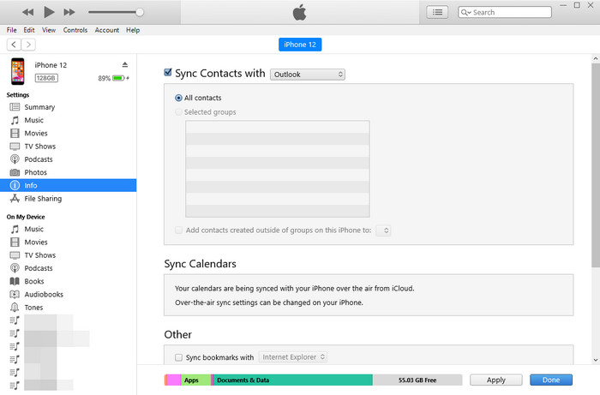Click the Search input field
This screenshot has height=395, width=600.
505,12
